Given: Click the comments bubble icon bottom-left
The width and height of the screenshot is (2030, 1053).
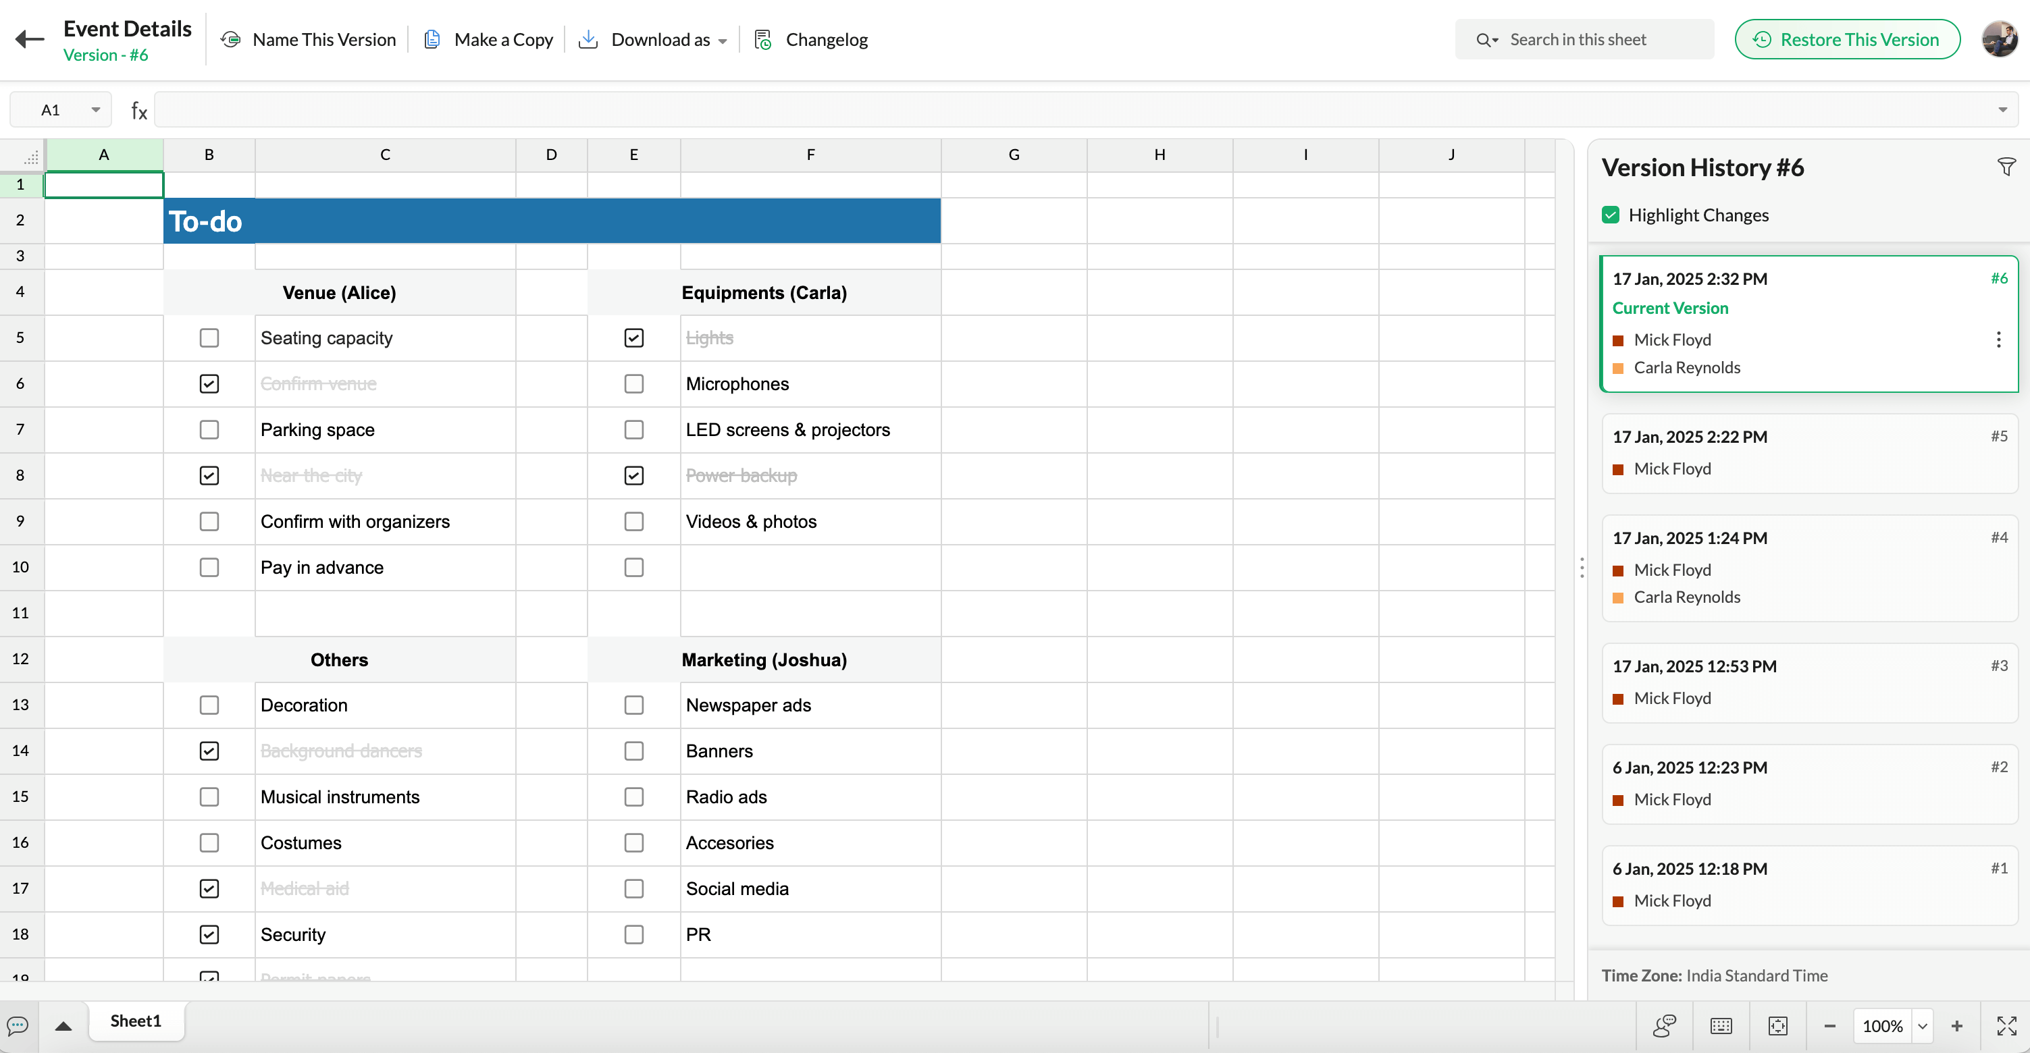Looking at the screenshot, I should coord(17,1025).
